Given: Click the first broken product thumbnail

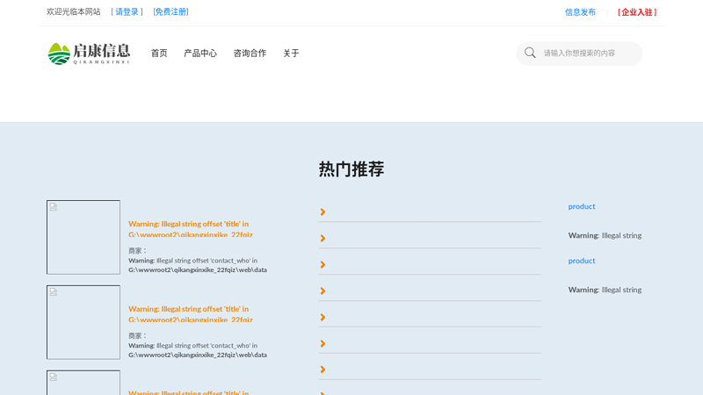Looking at the screenshot, I should tap(83, 237).
